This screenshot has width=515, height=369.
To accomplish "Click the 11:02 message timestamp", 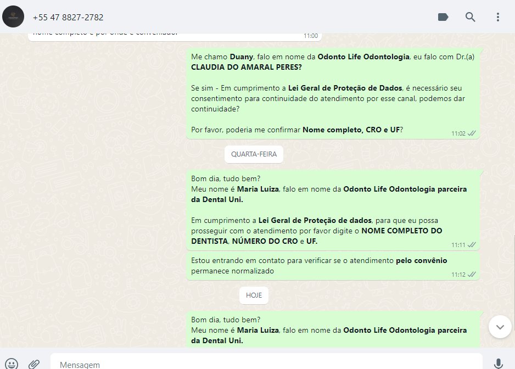I will 458,133.
